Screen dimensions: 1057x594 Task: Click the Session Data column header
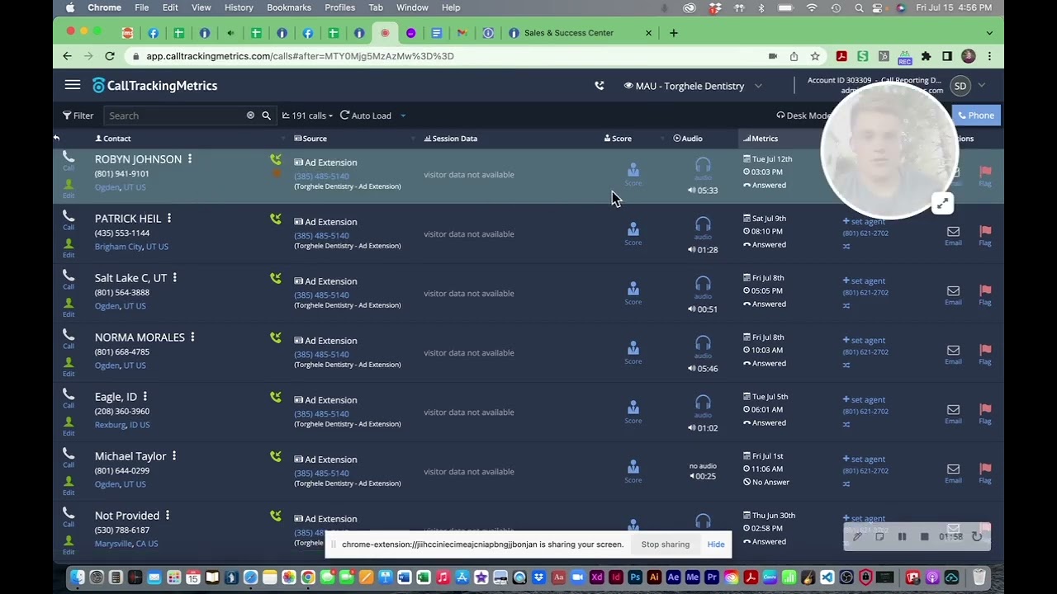451,139
